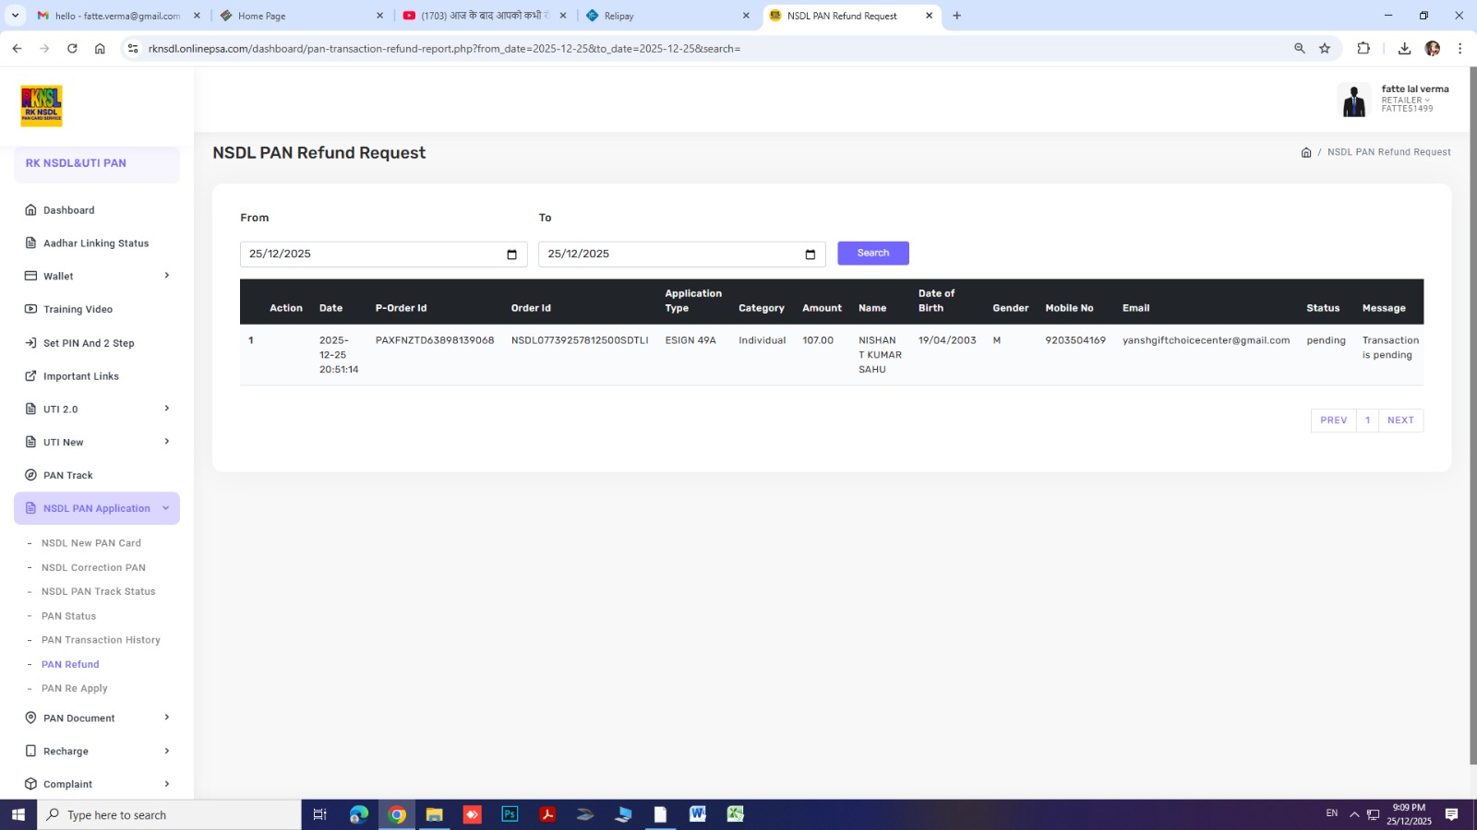Expand the Wallet menu
Viewport: 1477px width, 830px height.
coord(97,276)
